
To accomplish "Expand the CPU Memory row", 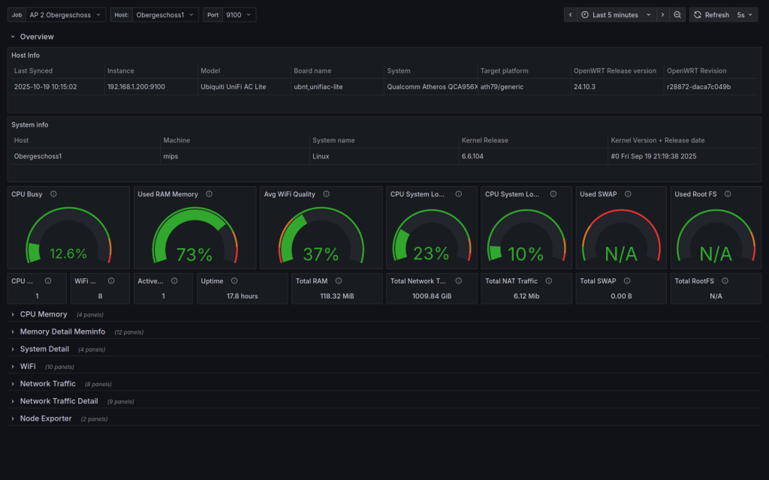I will pos(43,314).
